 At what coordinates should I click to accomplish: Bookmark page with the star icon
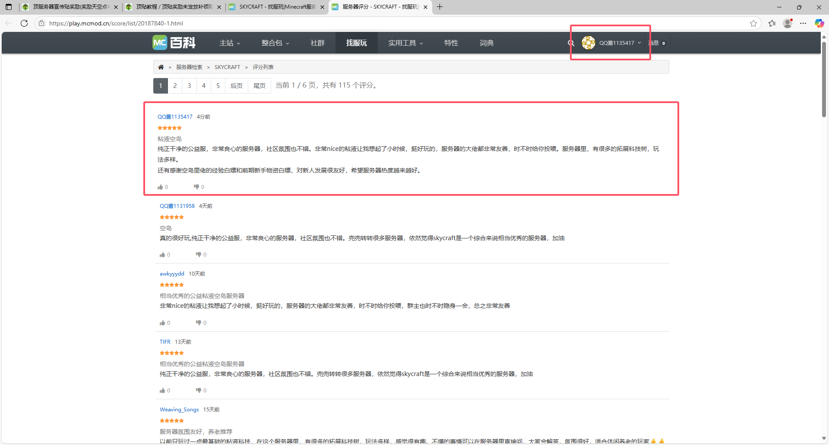tap(753, 23)
